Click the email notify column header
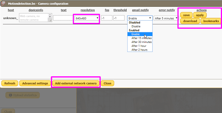The width and height of the screenshot is (222, 113). (x=140, y=10)
